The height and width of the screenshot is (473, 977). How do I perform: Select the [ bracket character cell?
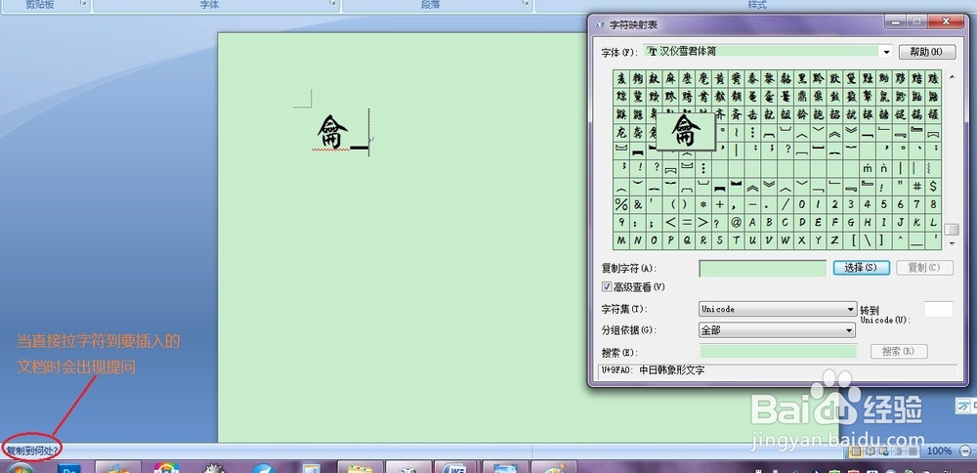pyautogui.click(x=852, y=240)
